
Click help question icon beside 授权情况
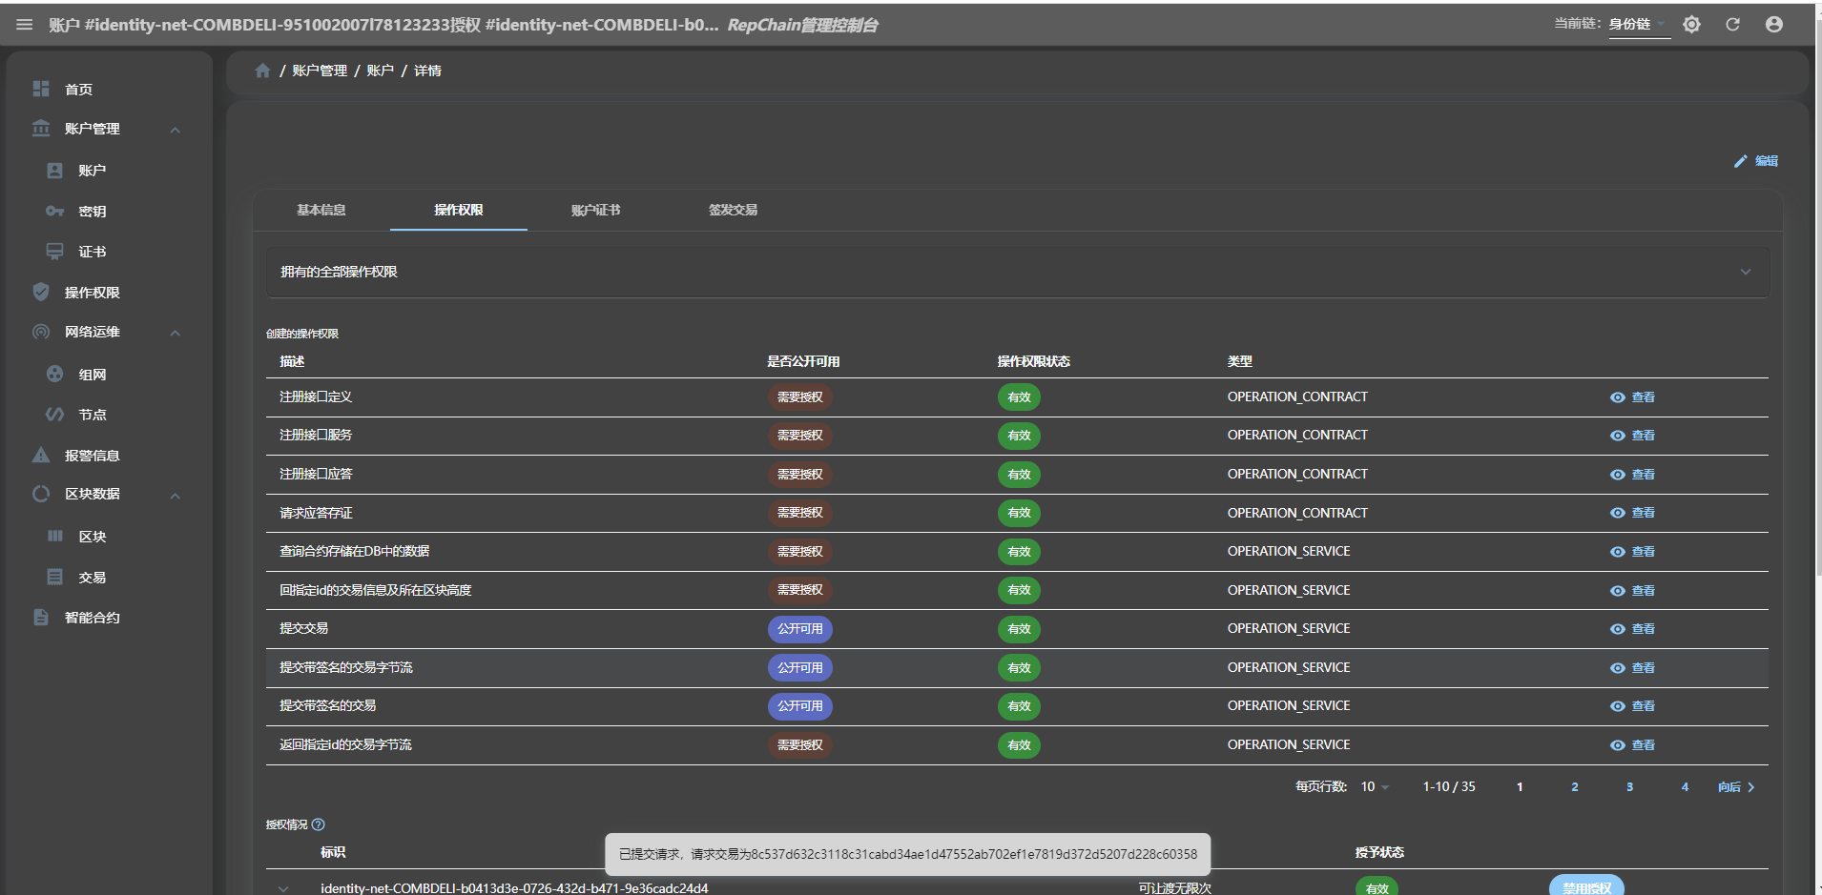click(319, 824)
